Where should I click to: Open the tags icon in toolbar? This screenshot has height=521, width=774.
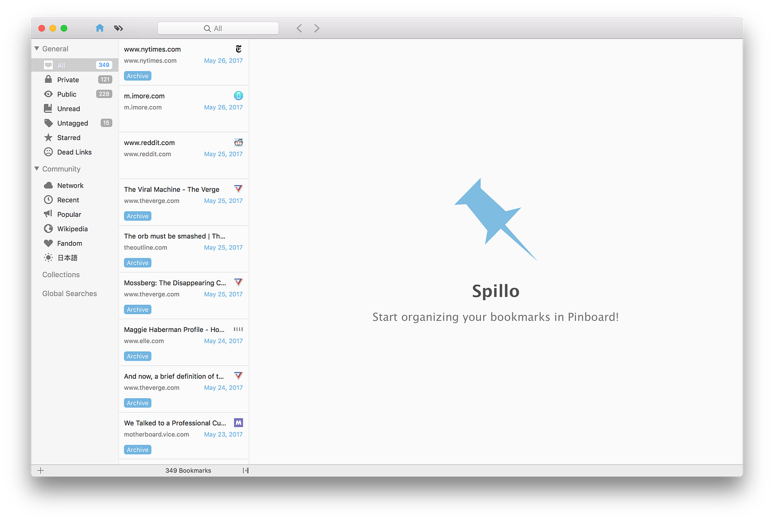118,28
